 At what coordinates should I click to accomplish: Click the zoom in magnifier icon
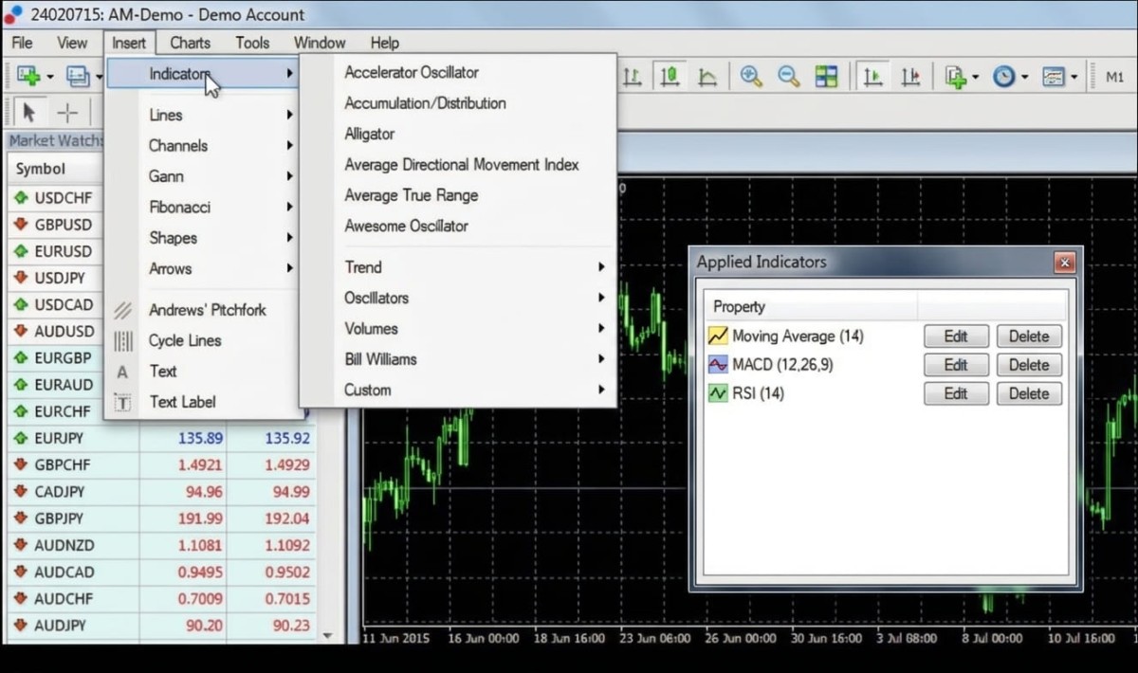(x=751, y=77)
